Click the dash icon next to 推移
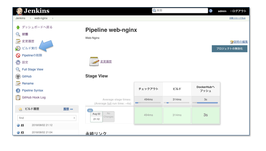Screen dimensions: 266x151 coord(72,109)
